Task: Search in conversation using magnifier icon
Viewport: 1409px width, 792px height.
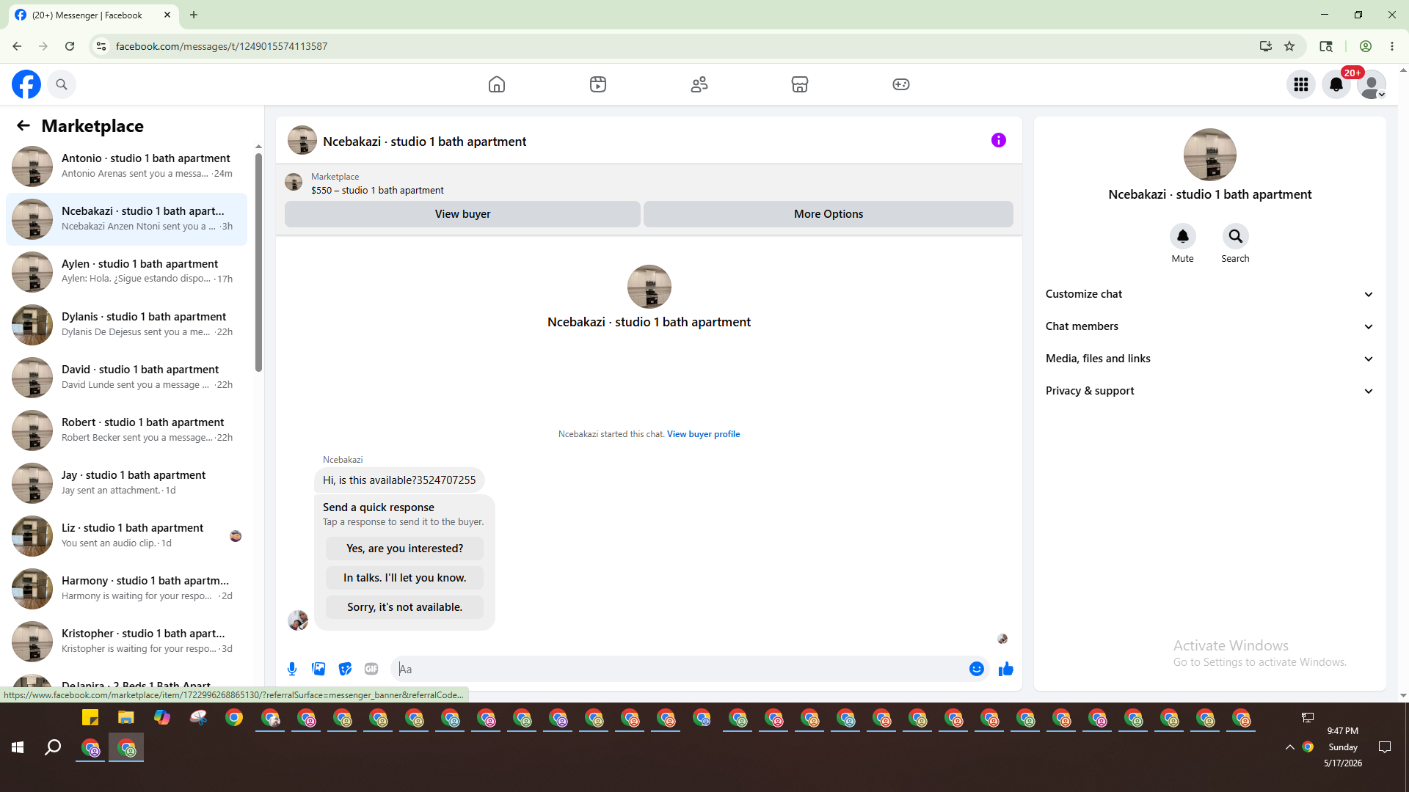Action: point(1236,236)
